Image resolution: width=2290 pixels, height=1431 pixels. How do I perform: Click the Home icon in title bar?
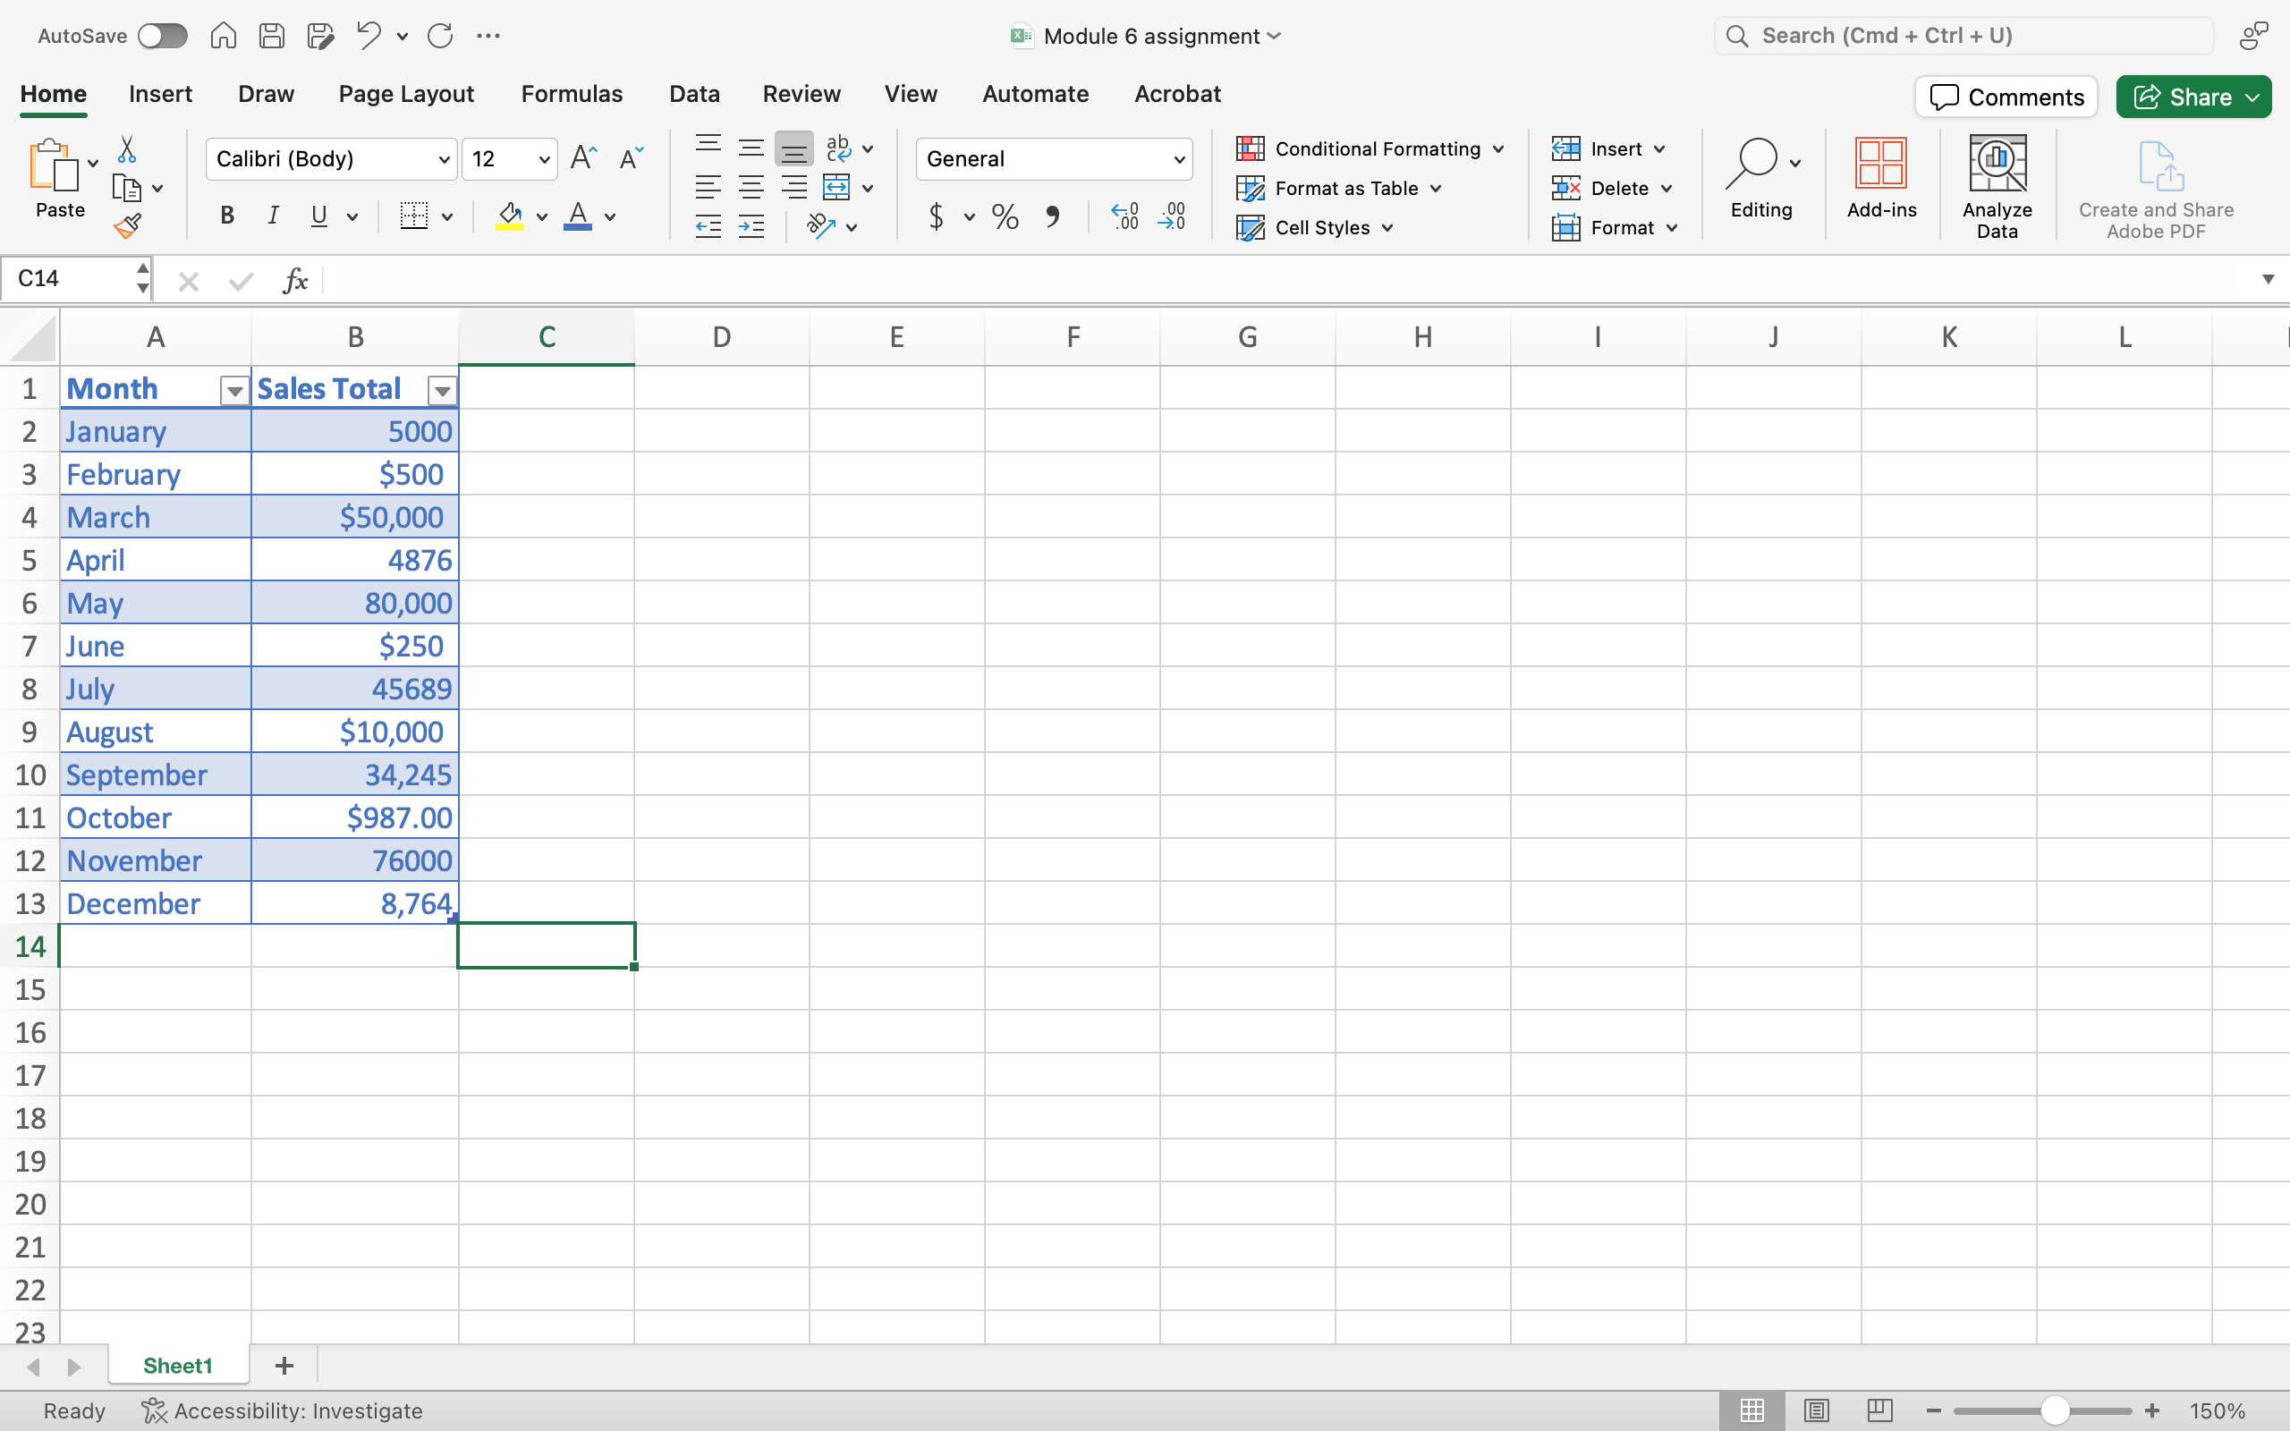224,36
